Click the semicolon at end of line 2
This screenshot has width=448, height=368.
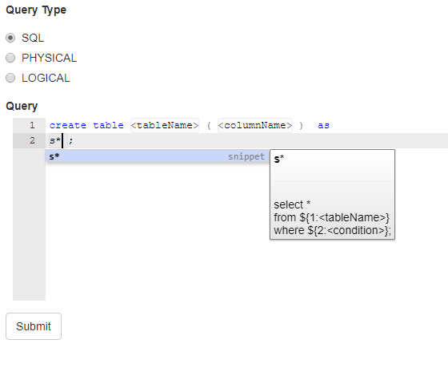pos(71,141)
